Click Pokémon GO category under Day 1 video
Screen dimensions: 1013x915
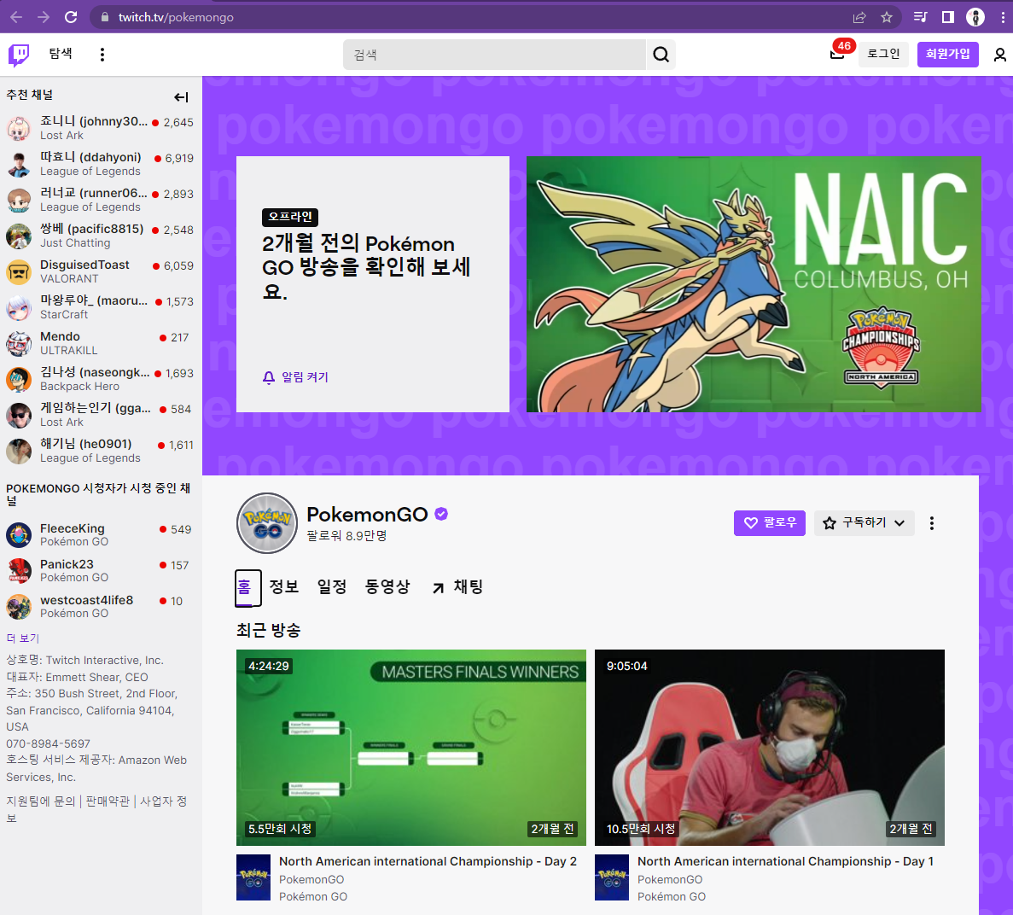672,897
